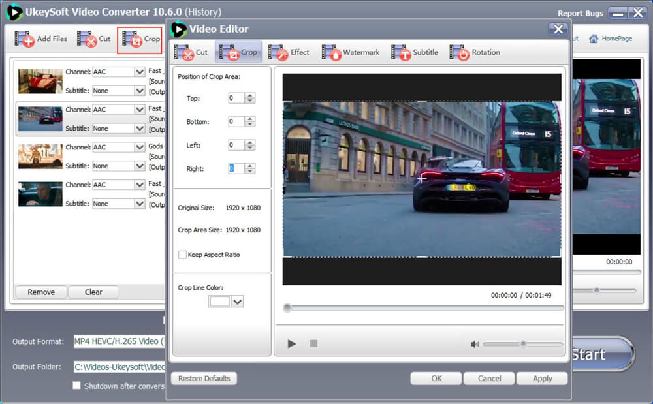Screen dimensions: 653x404
Task: Click the Top crop value field
Action: click(x=236, y=98)
